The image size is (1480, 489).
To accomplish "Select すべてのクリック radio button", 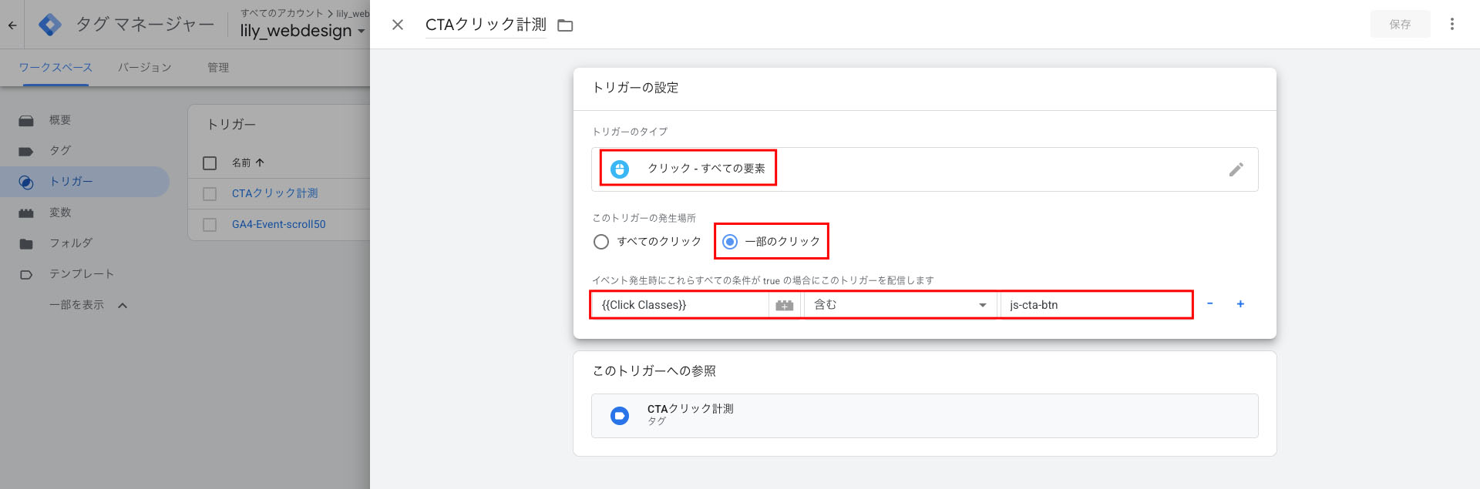I will (601, 242).
